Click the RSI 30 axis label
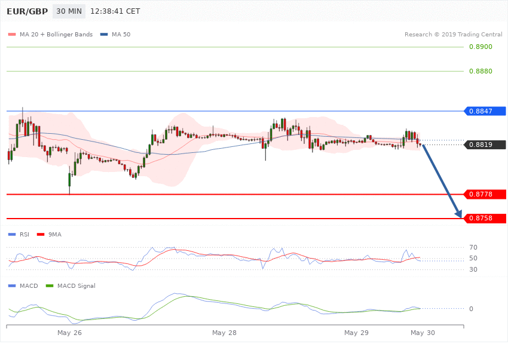Screen dimensions: 508x344 [473, 269]
